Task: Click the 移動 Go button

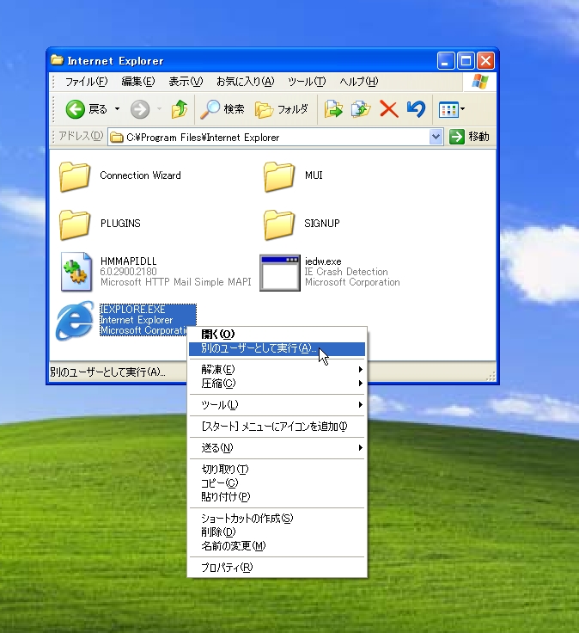Action: point(470,137)
